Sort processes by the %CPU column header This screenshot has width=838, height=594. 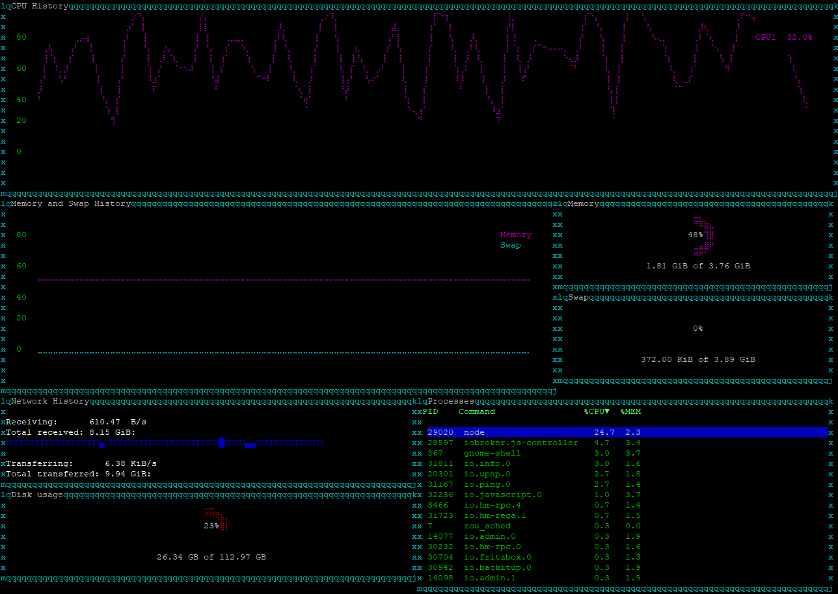click(597, 411)
